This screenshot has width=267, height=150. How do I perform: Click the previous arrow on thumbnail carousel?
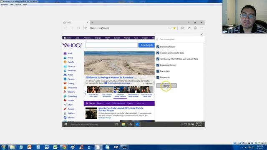[x=85, y=92]
